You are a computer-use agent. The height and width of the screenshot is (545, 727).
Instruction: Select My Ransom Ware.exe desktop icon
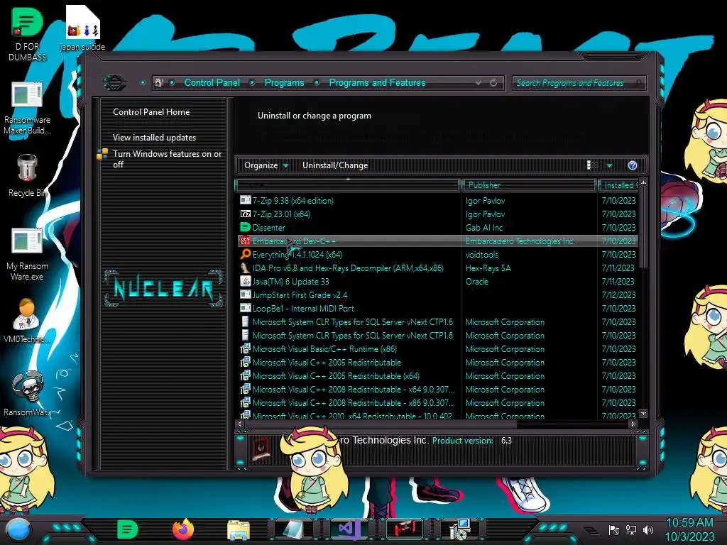(27, 254)
